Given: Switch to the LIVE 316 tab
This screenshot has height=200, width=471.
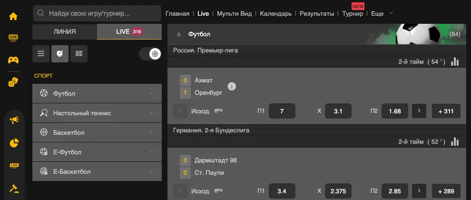Looking at the screenshot, I should tap(129, 31).
